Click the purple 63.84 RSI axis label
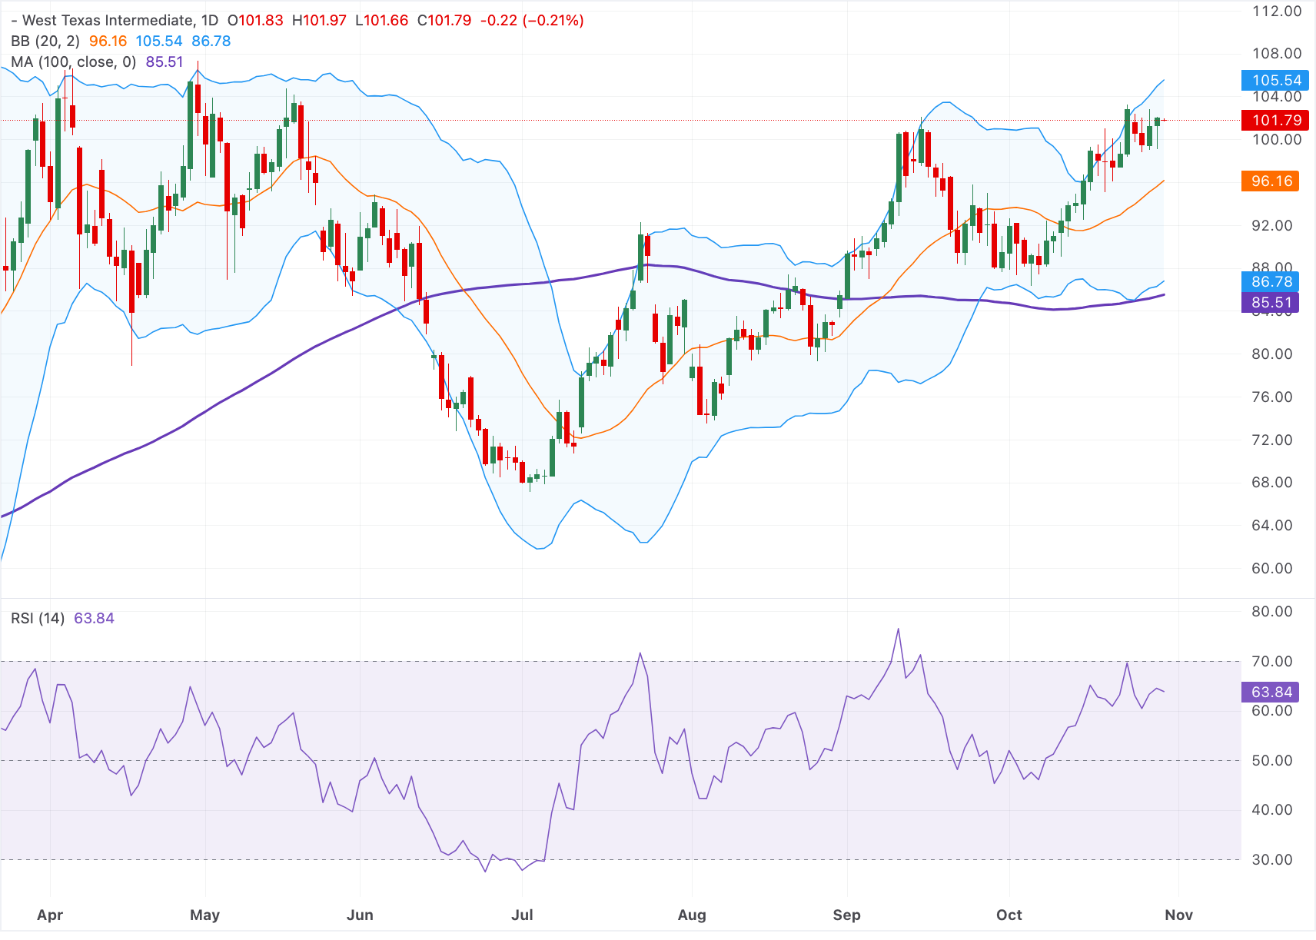 click(1270, 693)
